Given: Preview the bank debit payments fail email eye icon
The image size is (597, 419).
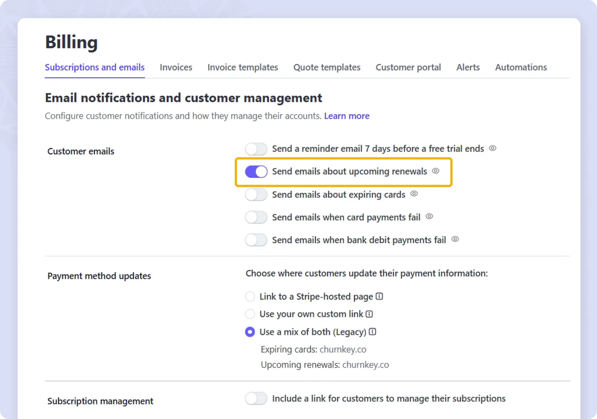Looking at the screenshot, I should [x=455, y=239].
